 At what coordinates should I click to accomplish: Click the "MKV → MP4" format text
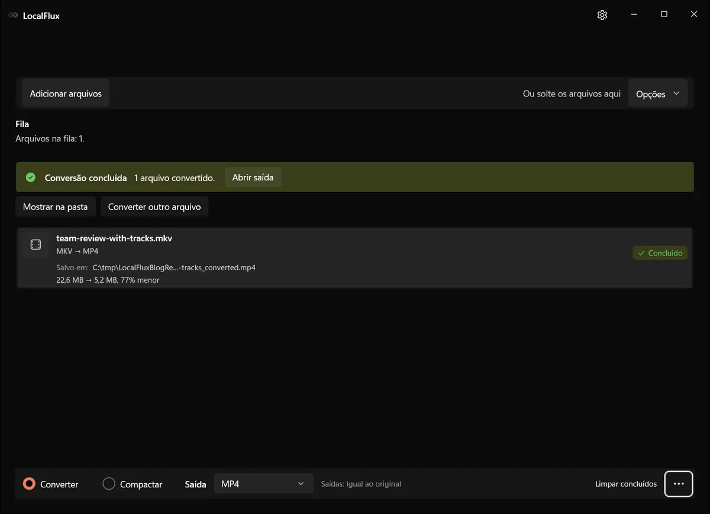click(77, 251)
